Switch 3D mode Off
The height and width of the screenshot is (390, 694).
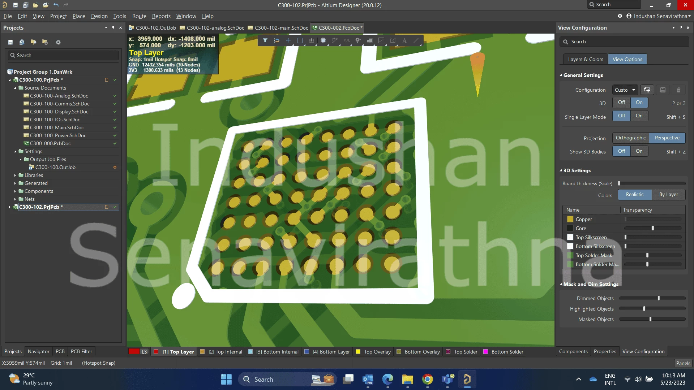tap(621, 103)
